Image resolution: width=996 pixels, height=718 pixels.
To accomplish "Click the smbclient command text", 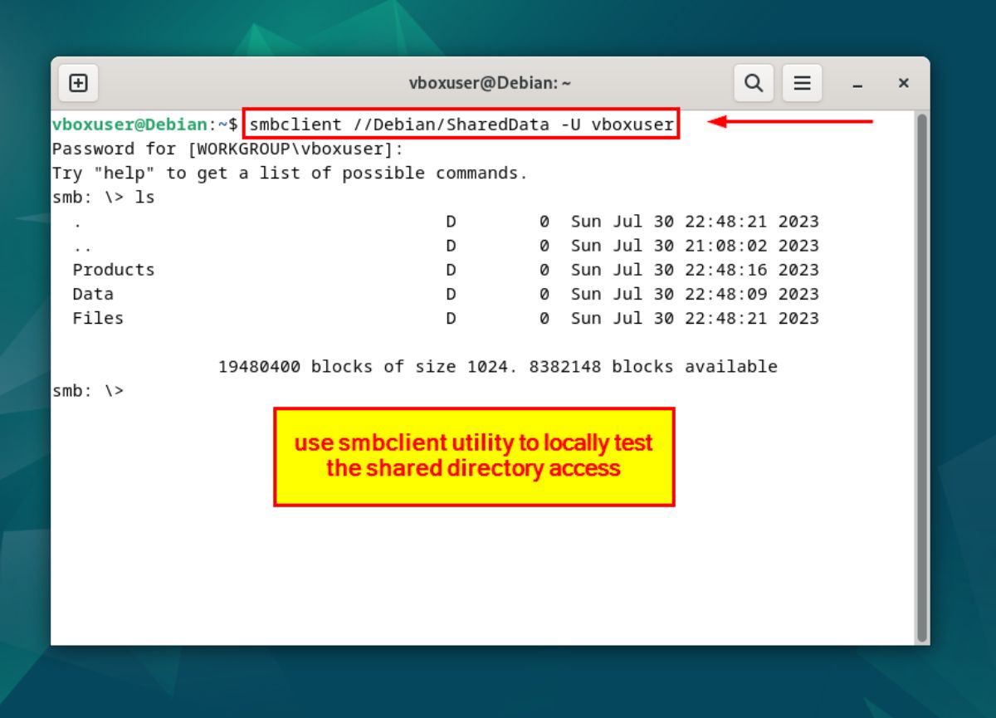I will click(461, 125).
